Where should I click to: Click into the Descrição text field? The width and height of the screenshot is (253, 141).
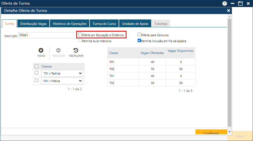pos(48,35)
